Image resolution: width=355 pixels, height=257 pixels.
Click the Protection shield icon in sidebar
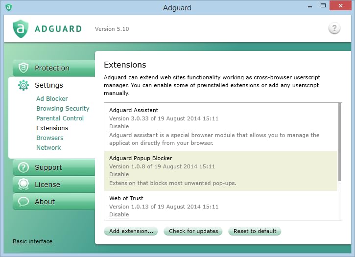[x=24, y=68]
